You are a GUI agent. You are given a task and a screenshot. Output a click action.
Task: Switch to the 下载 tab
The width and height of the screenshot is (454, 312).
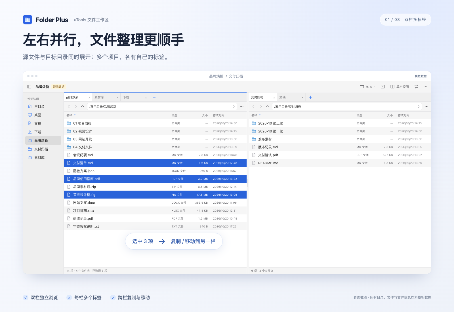pos(135,97)
